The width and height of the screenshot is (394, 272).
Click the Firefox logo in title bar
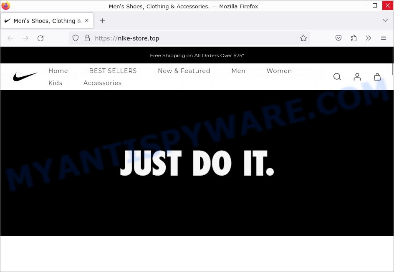[x=5, y=5]
